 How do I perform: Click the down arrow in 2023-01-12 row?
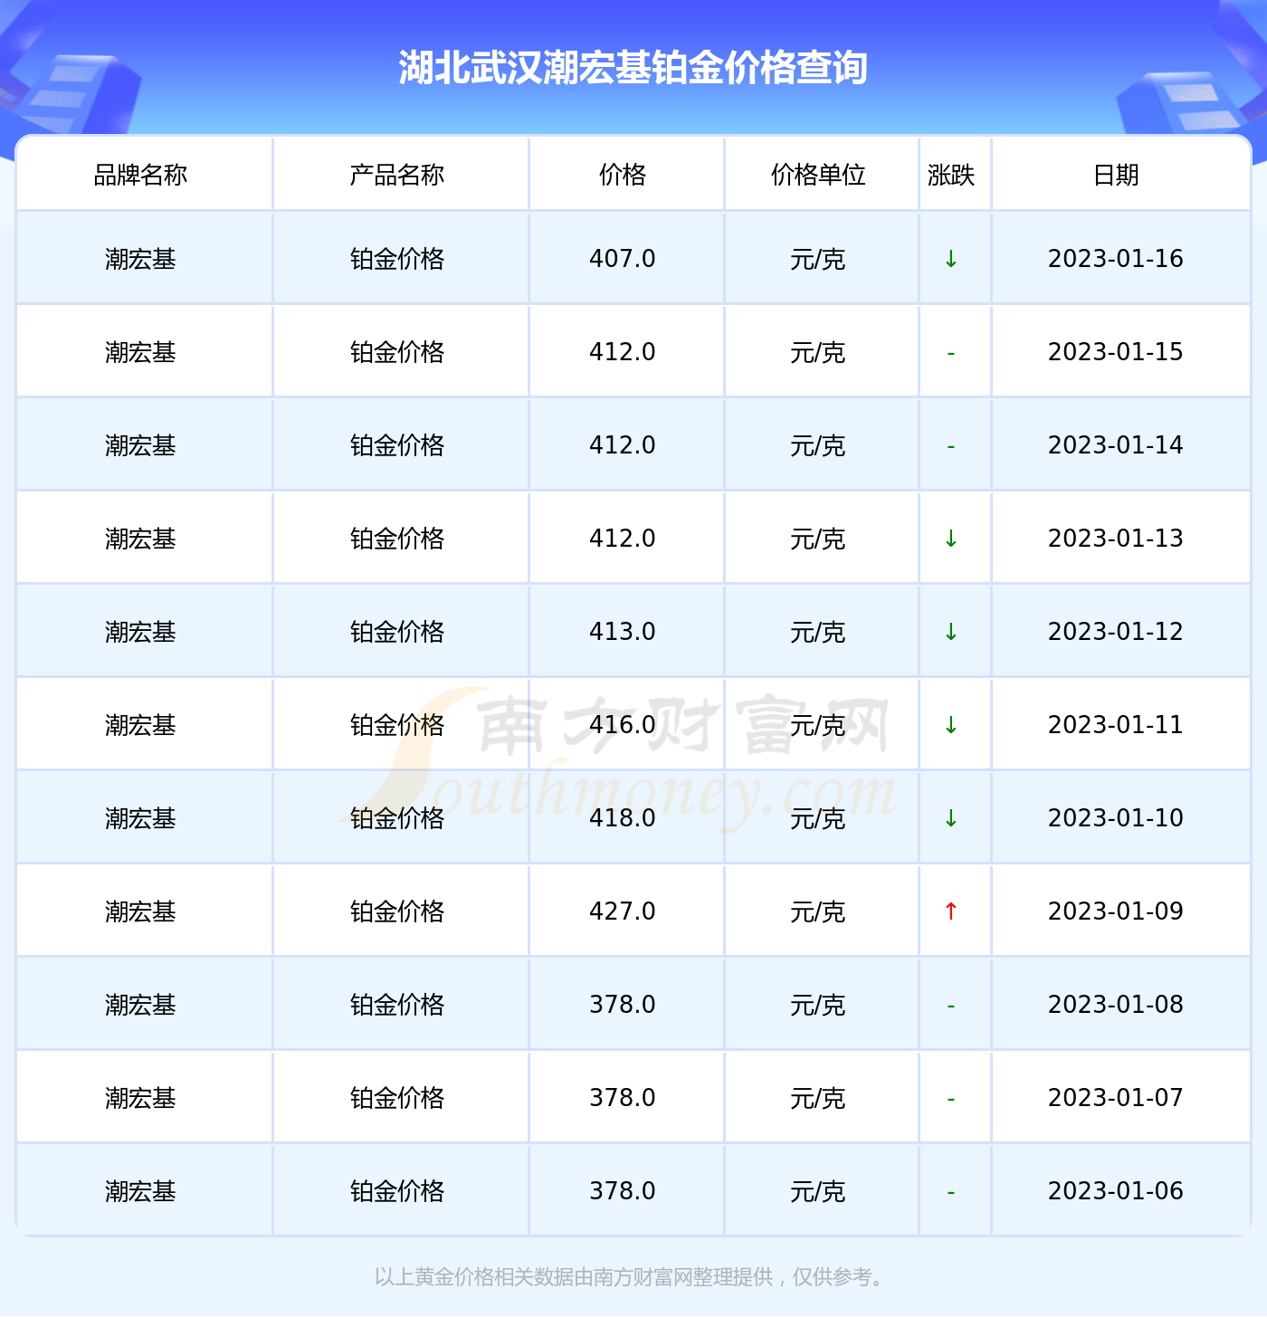tap(951, 632)
